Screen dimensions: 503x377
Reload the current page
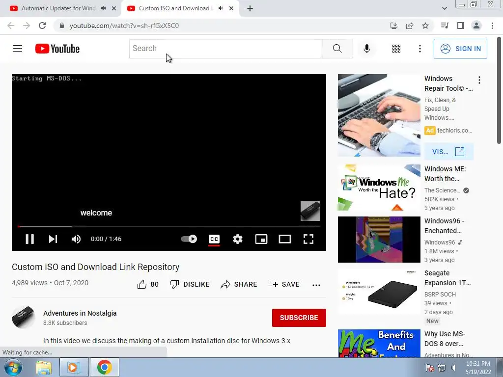[x=42, y=26]
